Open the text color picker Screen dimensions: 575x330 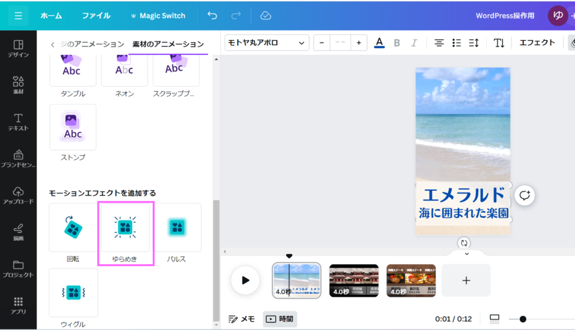point(379,43)
